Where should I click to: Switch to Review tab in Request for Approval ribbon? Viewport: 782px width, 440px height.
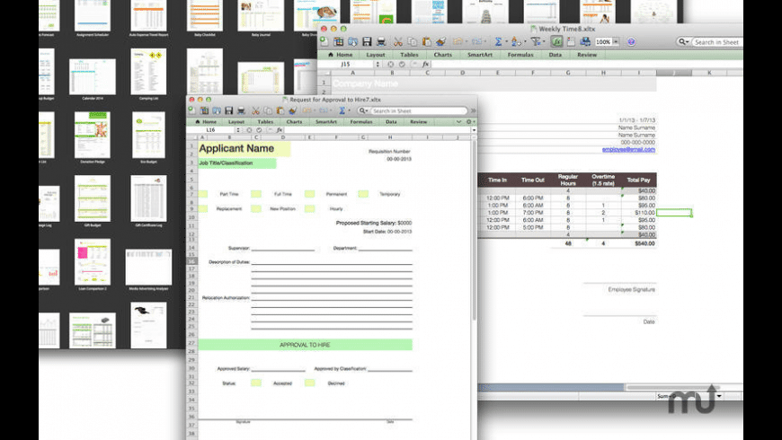pyautogui.click(x=419, y=121)
